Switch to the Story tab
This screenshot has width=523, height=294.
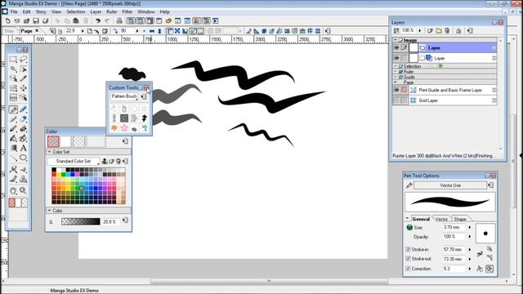point(9,31)
